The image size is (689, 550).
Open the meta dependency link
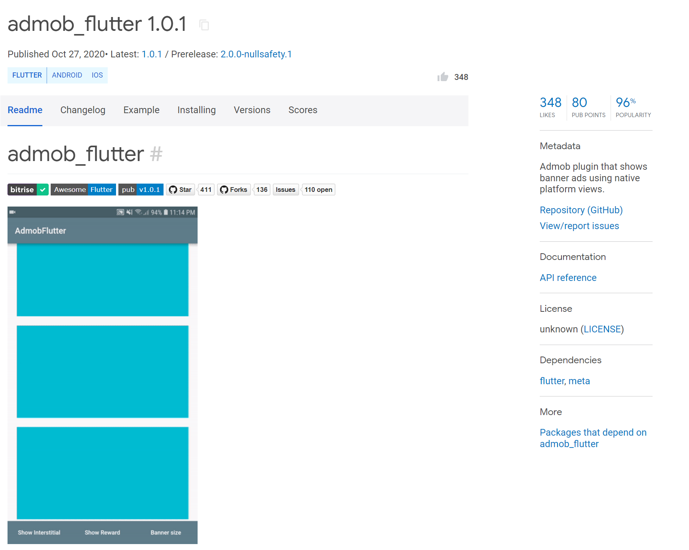[579, 381]
